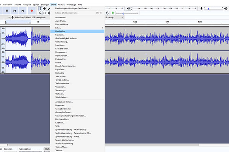229x152 pixels.
Task: Open the Paulstretch effect
Action: tap(77, 59)
